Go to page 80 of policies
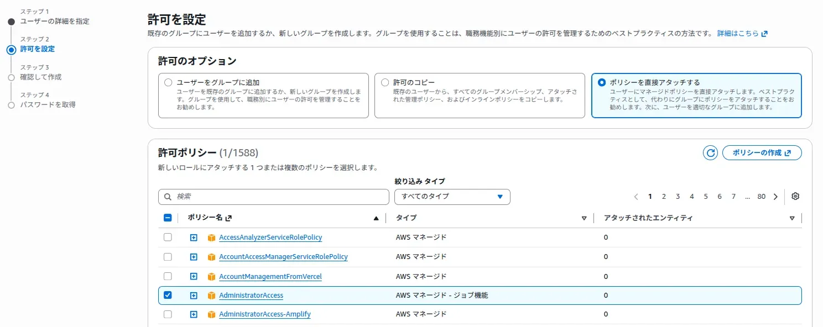823x327 pixels. pyautogui.click(x=762, y=196)
